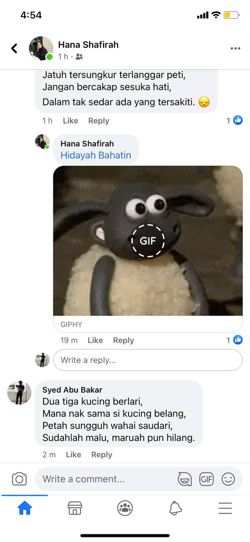Open the GIF picker in comment bar
Viewport: 250px width, 542px height.
point(206,479)
